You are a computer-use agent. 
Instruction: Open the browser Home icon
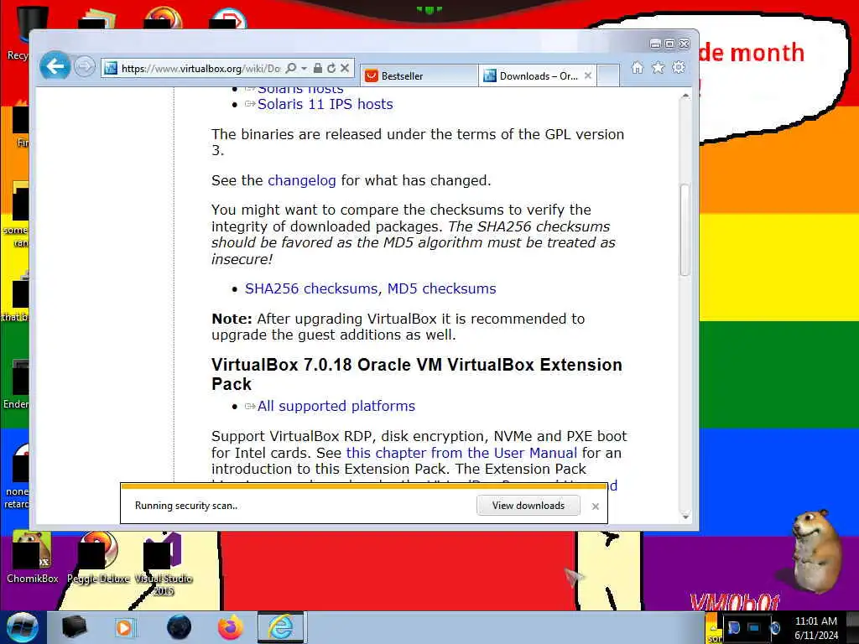click(x=638, y=67)
